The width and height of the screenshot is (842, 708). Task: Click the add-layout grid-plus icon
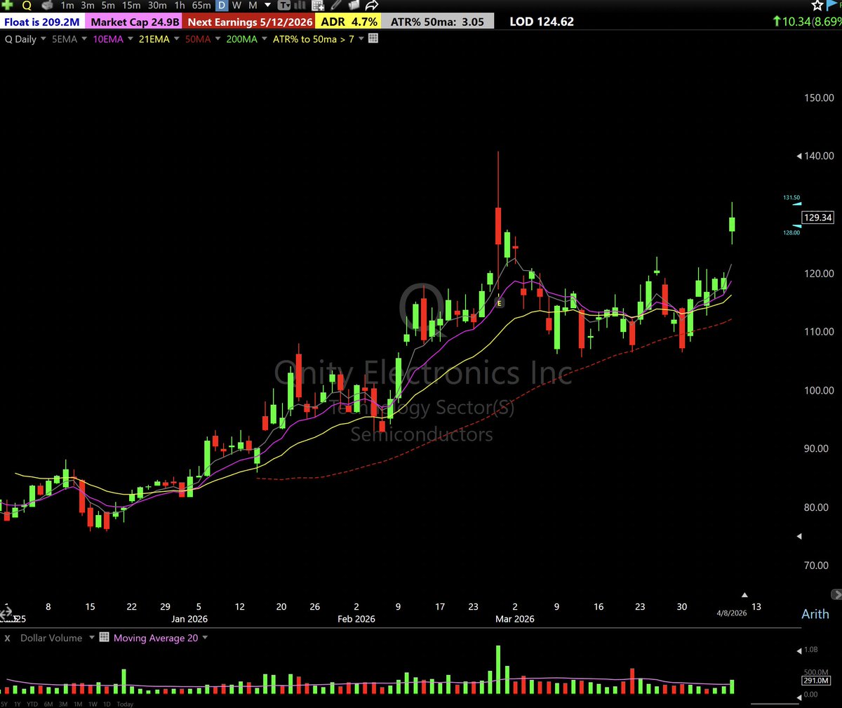click(318, 5)
